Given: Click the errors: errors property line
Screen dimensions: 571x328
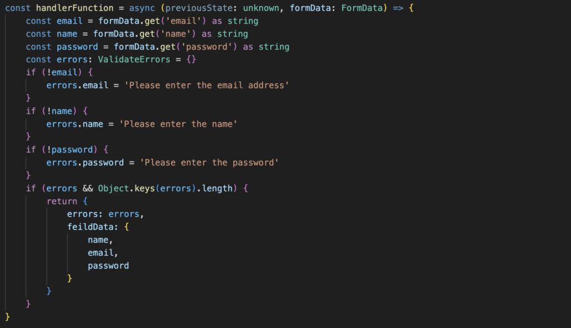Looking at the screenshot, I should 105,214.
